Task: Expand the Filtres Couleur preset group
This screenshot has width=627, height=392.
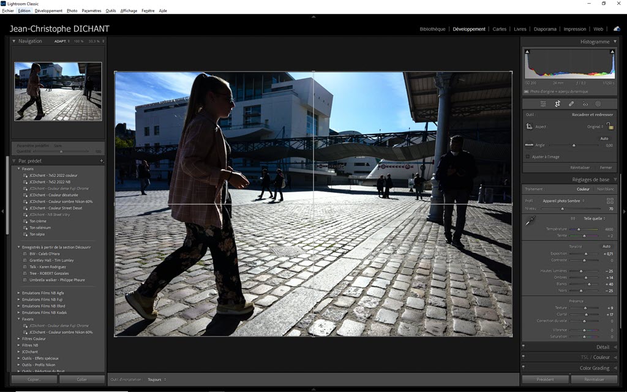Action: click(19, 339)
